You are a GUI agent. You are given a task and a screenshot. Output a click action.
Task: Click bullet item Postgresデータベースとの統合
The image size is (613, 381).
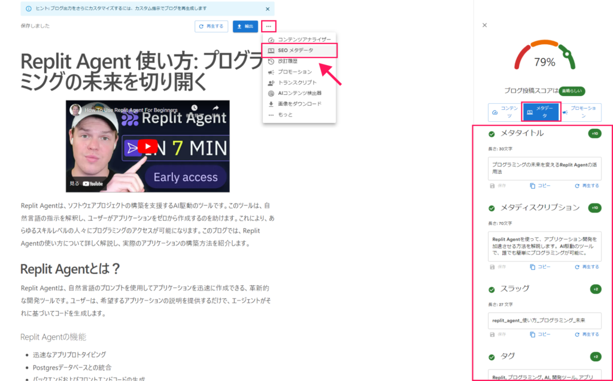(x=72, y=368)
